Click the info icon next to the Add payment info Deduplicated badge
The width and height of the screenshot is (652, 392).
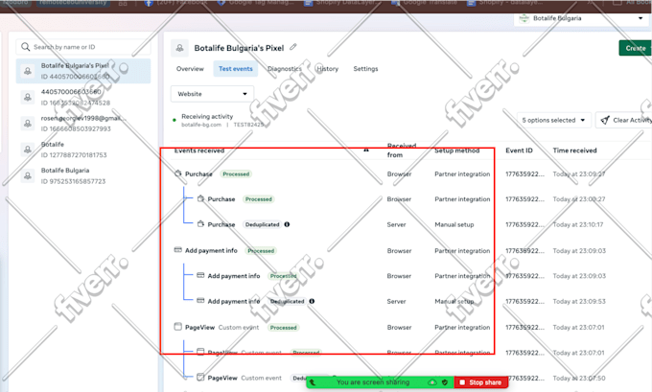click(x=312, y=301)
